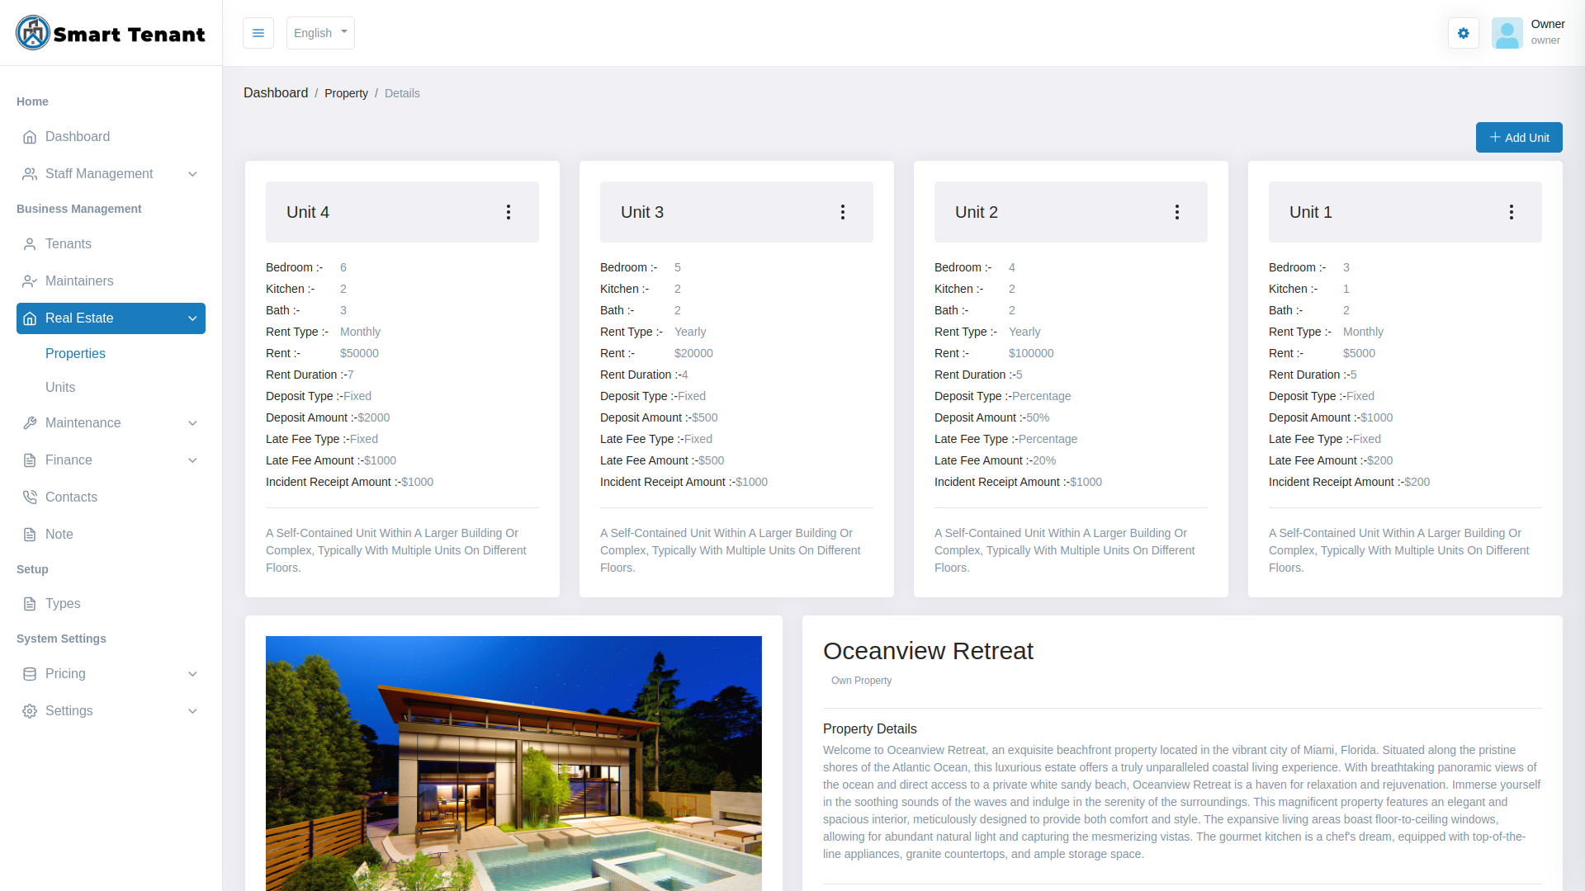
Task: Click the Contacts phone icon
Action: click(29, 497)
